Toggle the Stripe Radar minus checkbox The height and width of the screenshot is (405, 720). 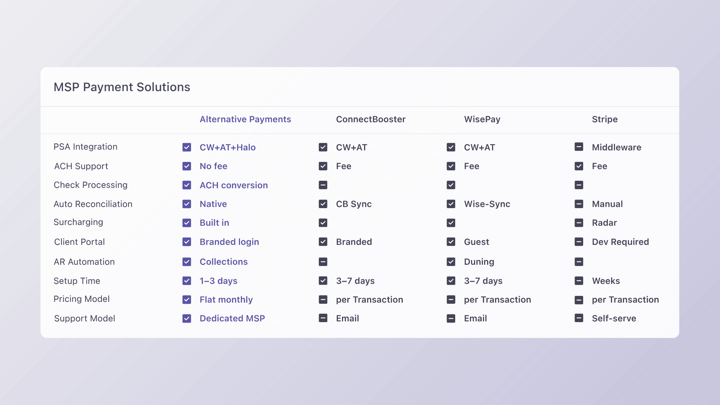579,223
